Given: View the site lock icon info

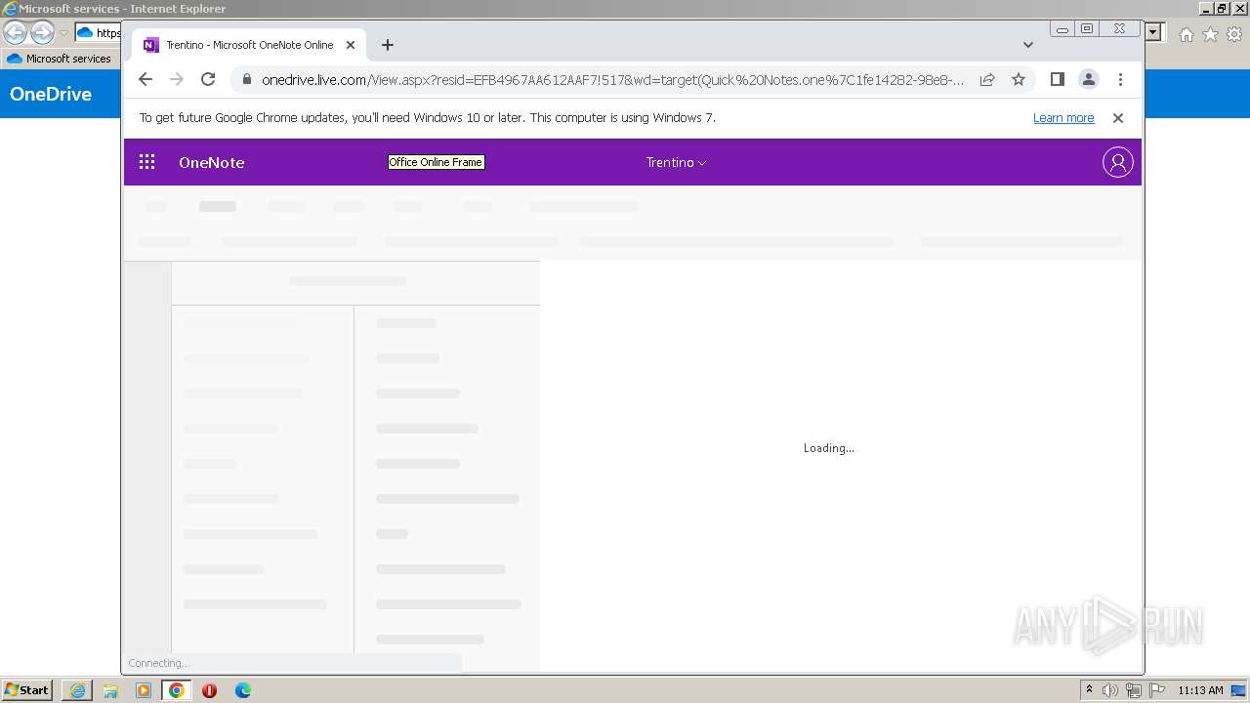Looking at the screenshot, I should pos(246,80).
